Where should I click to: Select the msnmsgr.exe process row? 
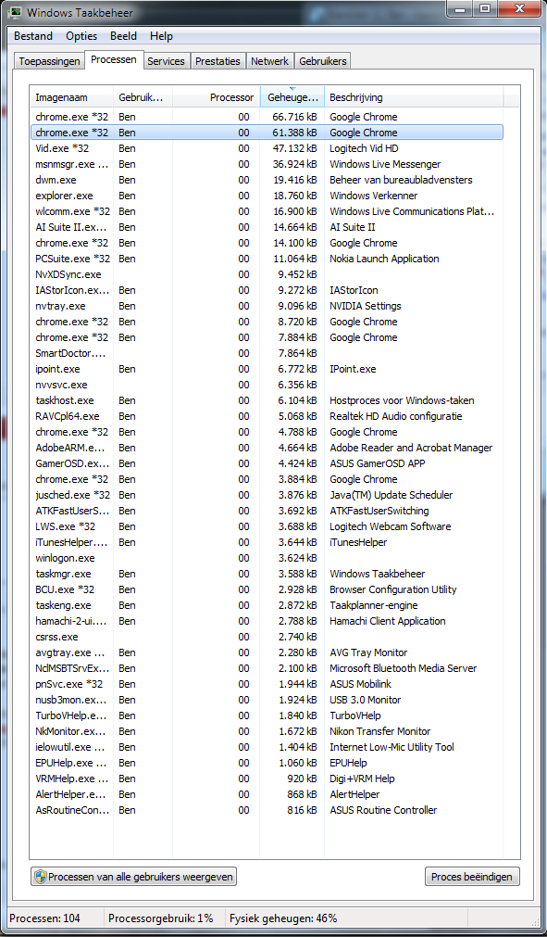267,164
